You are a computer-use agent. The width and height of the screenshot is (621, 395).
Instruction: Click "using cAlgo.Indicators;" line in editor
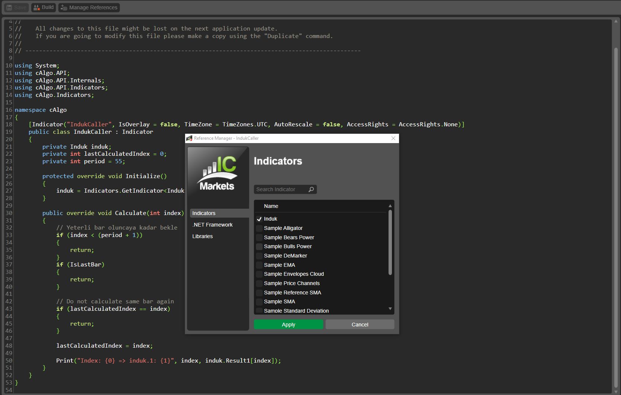click(54, 95)
